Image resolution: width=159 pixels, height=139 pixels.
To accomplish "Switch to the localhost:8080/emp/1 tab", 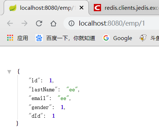I will pyautogui.click(x=46, y=8).
